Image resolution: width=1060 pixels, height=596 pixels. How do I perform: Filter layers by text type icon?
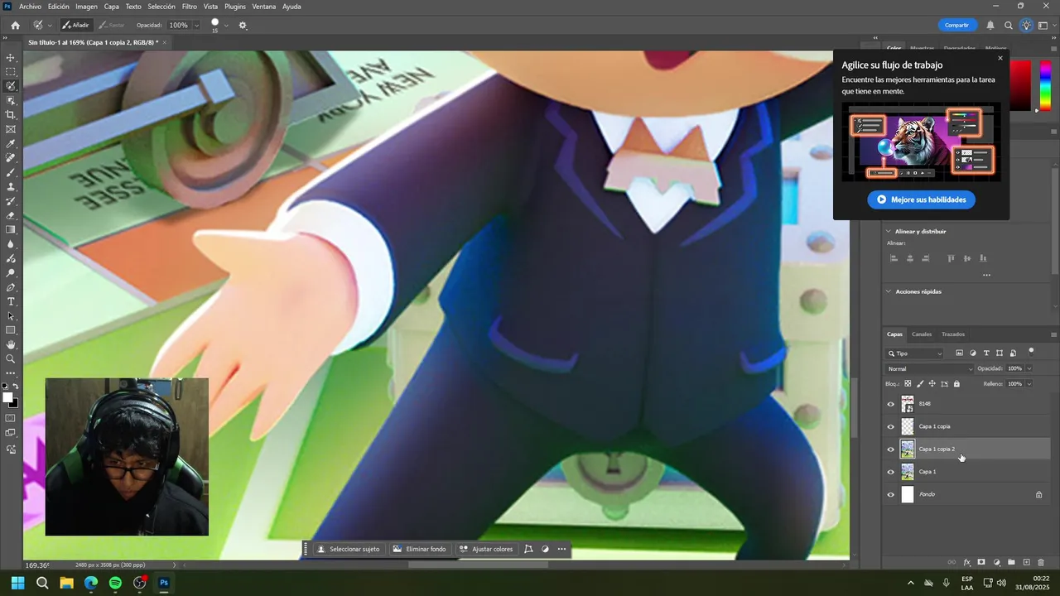[986, 353]
